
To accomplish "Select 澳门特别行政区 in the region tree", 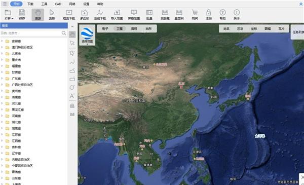I will point(22,47).
